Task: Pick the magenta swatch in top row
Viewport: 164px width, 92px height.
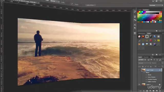Action: click(145, 12)
